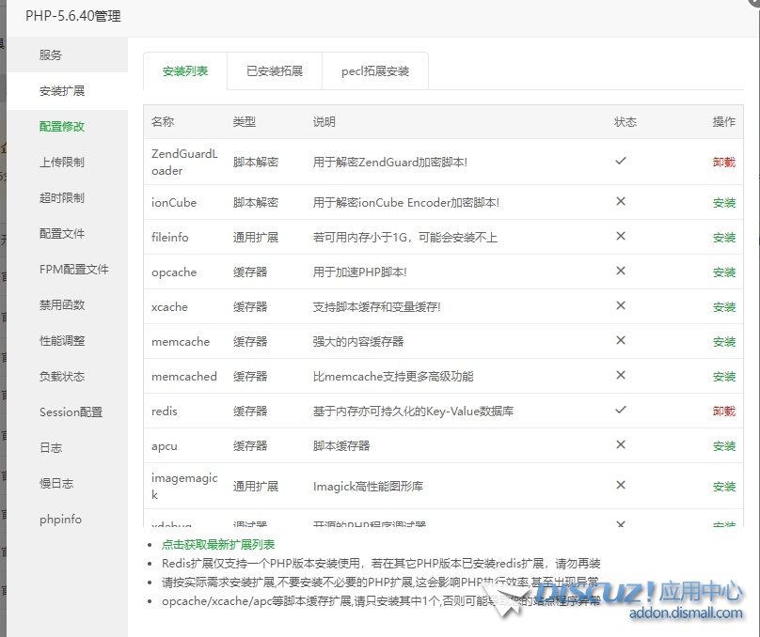Click X status icon for xcache
Image resolution: width=760 pixels, height=637 pixels.
(x=621, y=305)
